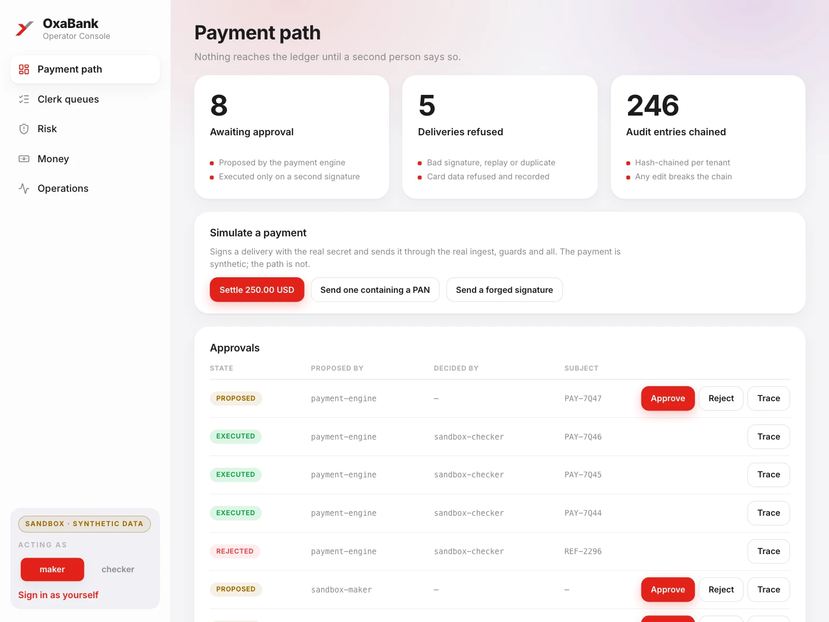Click the Deliveries refused card
Viewport: 829px width, 622px height.
click(500, 137)
